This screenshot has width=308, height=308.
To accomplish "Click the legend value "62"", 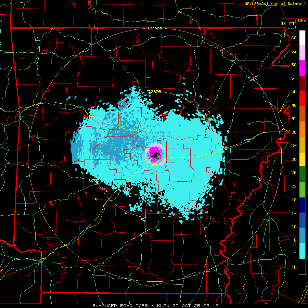I will [x=294, y=51].
